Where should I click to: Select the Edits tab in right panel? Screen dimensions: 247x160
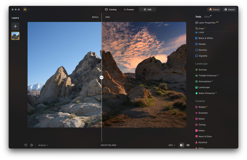207,17
